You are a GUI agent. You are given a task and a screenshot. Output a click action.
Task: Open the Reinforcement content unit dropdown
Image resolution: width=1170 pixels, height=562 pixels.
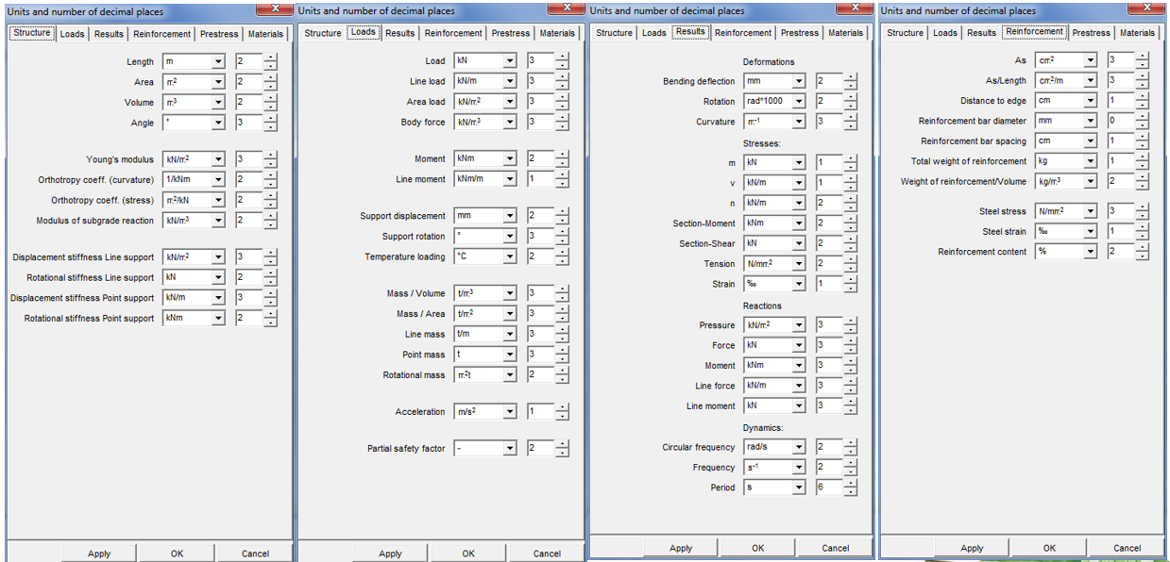pyautogui.click(x=1091, y=251)
